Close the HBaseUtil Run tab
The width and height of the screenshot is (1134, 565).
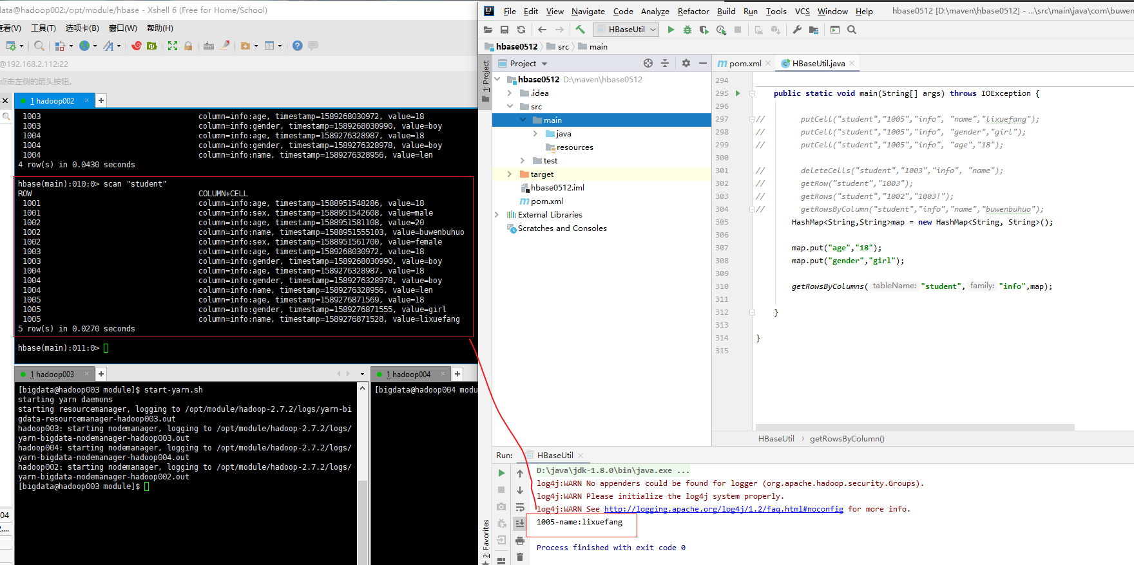tap(581, 456)
